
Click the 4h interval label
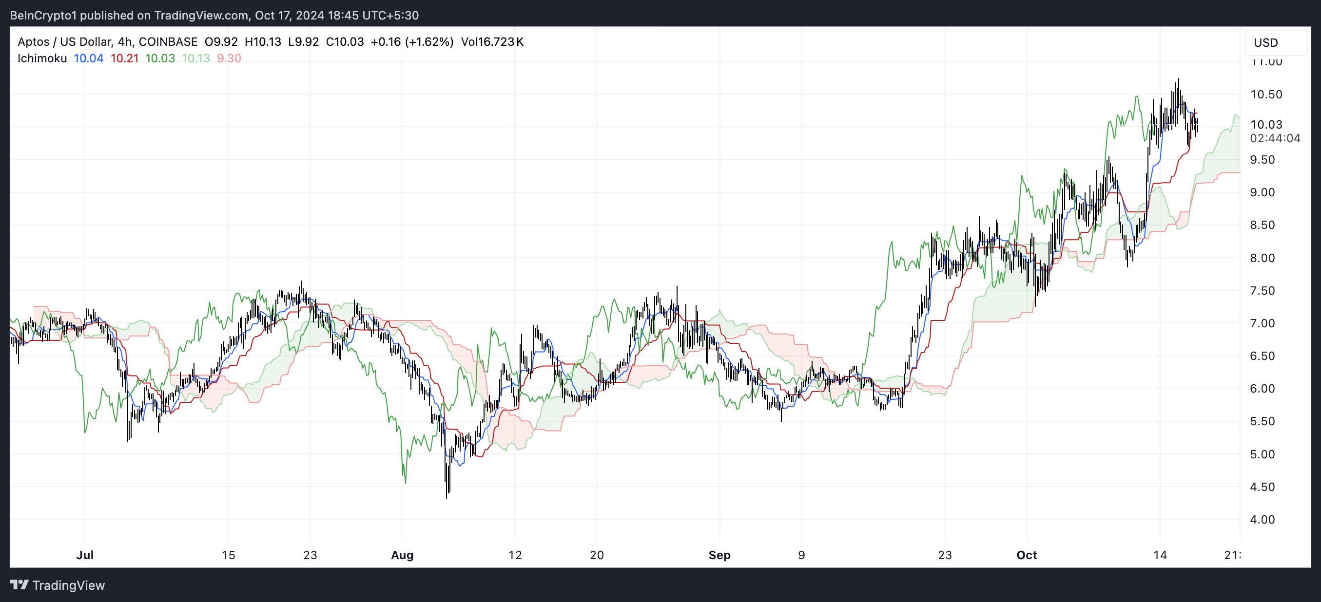[x=125, y=41]
